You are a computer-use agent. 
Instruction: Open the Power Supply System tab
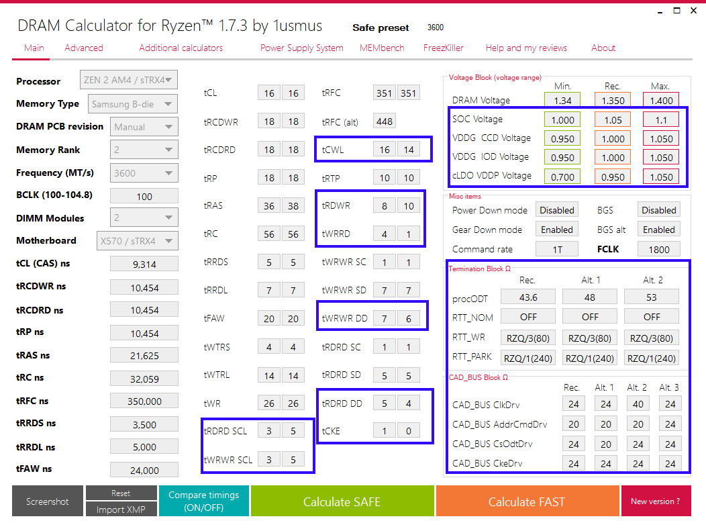302,48
